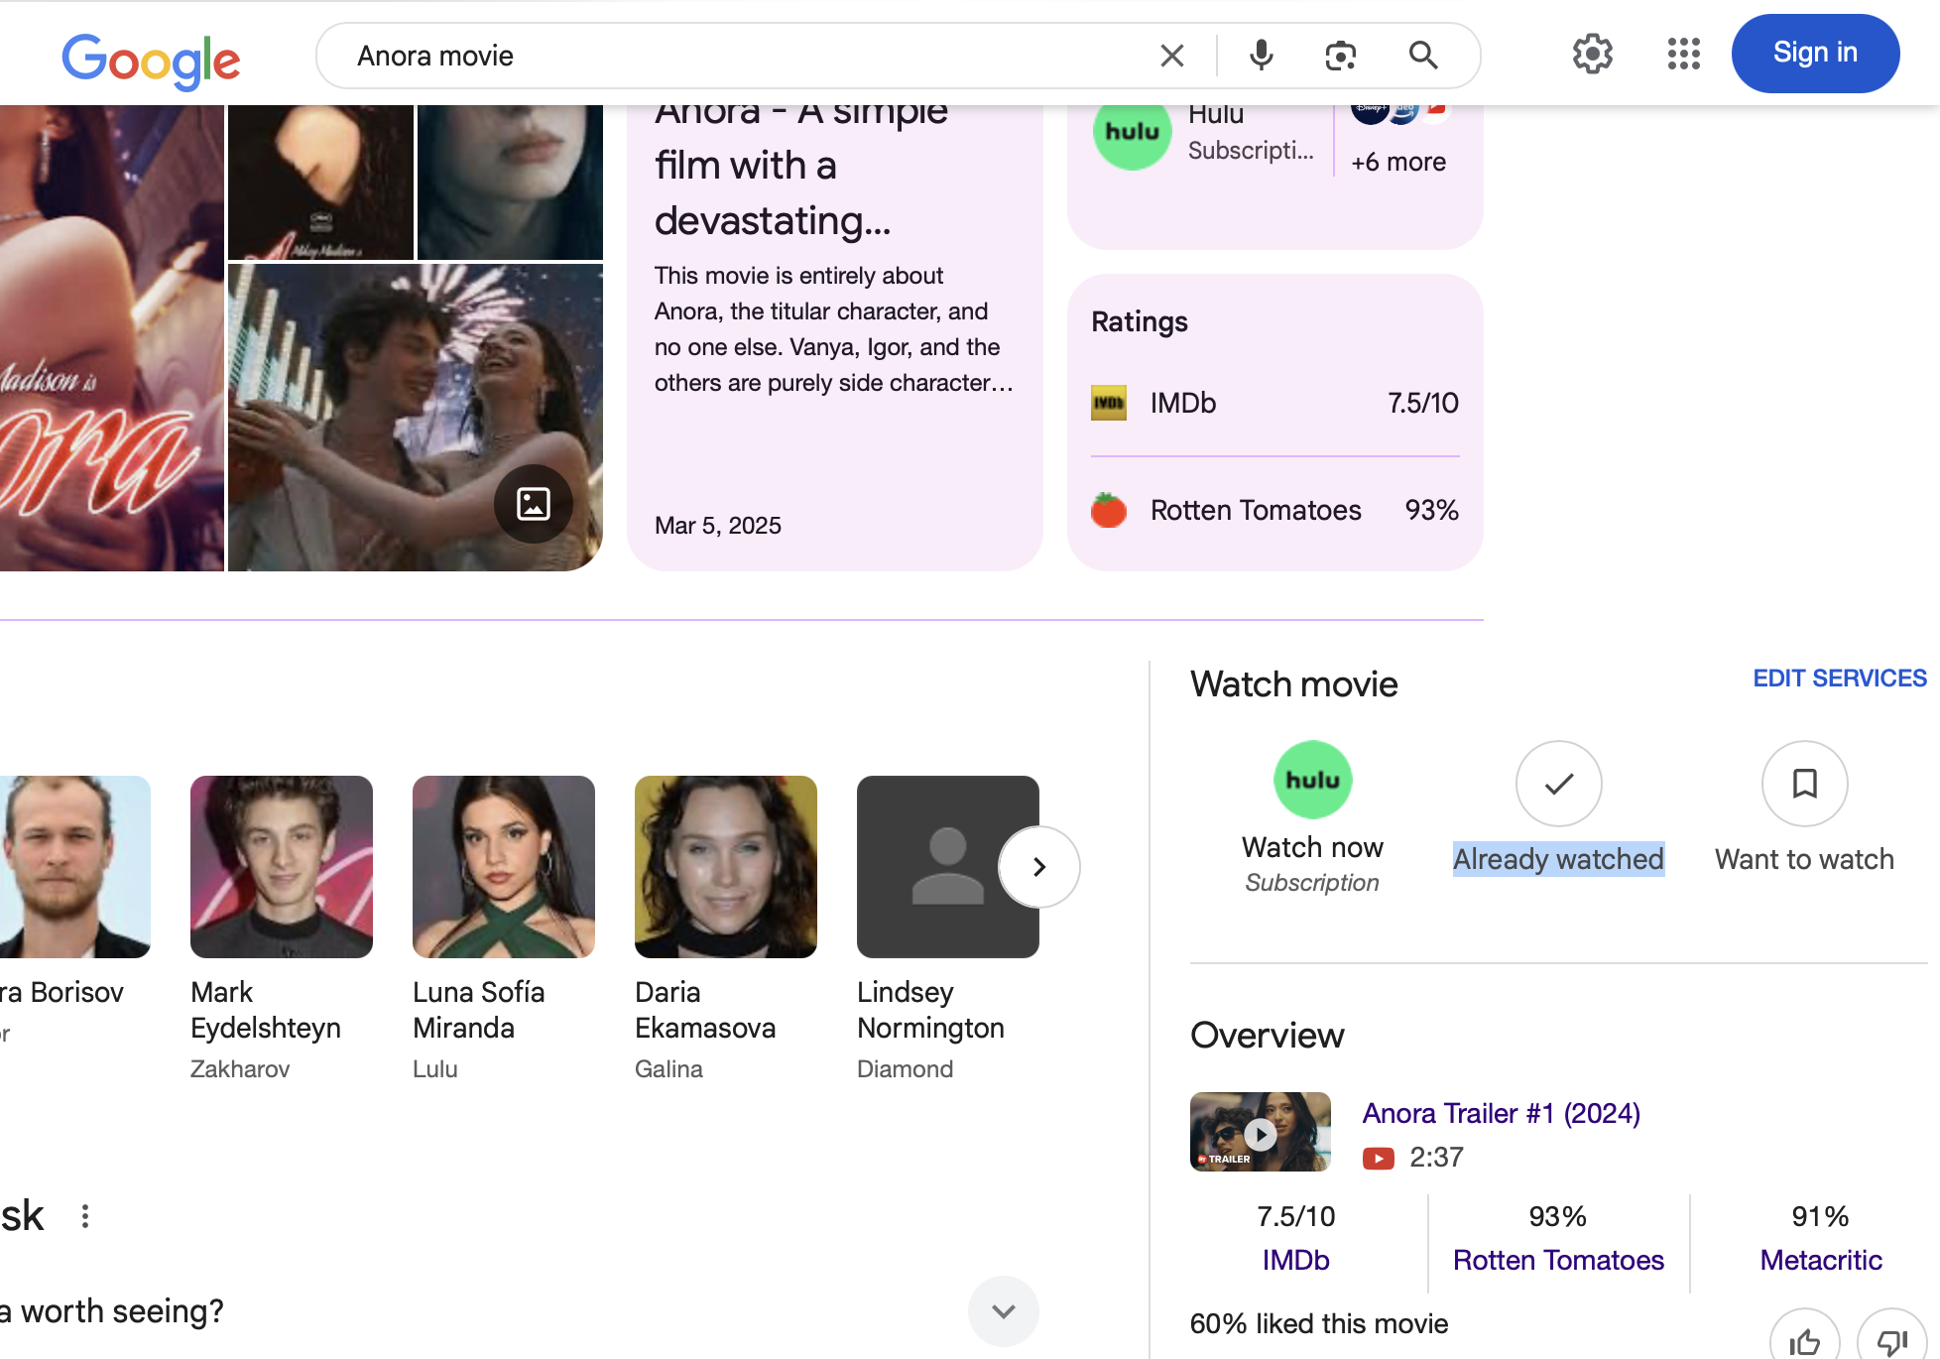Click the Rotten Tomatoes tomato icon
This screenshot has height=1359, width=1940.
[x=1109, y=510]
